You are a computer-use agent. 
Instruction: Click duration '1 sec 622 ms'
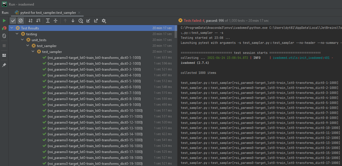tap(163, 134)
